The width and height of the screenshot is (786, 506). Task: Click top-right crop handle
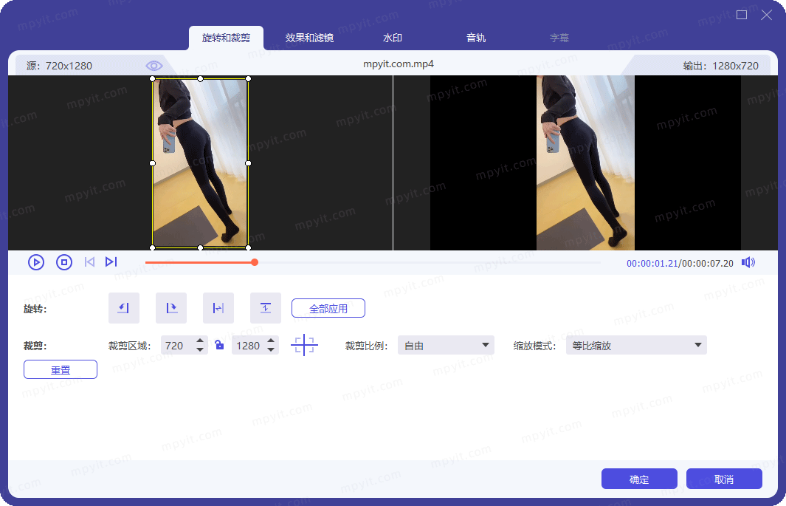248,79
